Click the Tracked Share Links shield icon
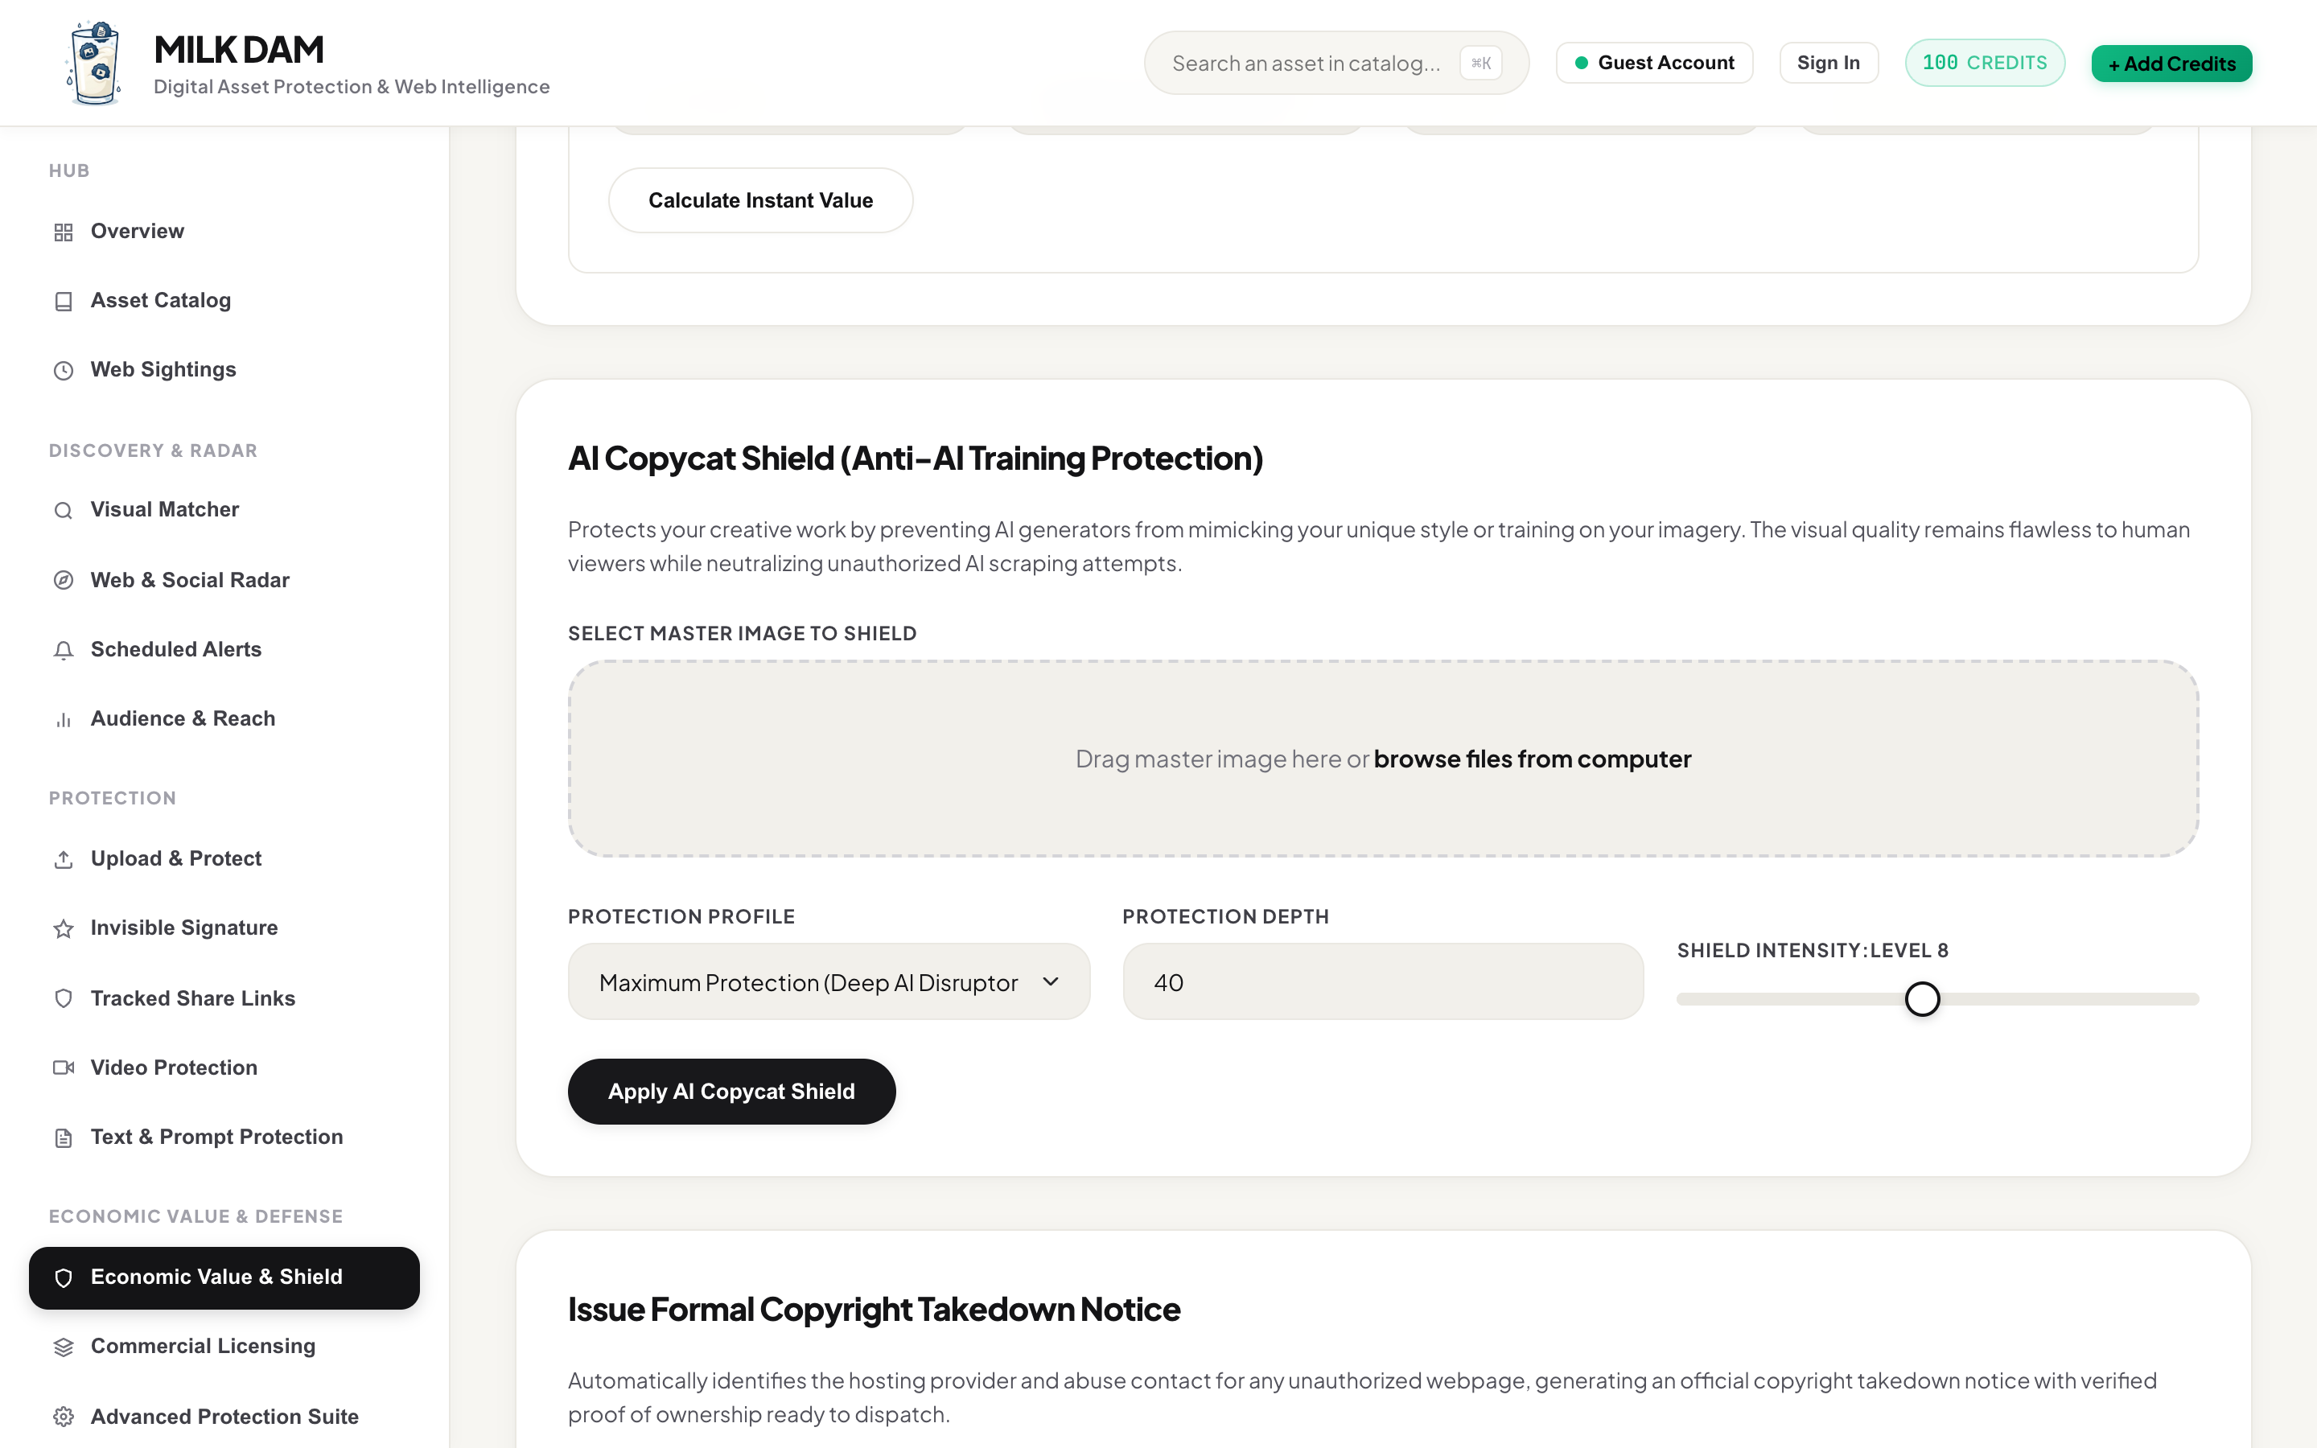 pyautogui.click(x=64, y=999)
